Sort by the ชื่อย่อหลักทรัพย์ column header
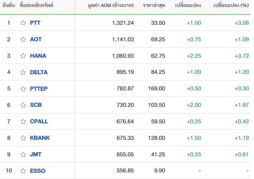 36,5
